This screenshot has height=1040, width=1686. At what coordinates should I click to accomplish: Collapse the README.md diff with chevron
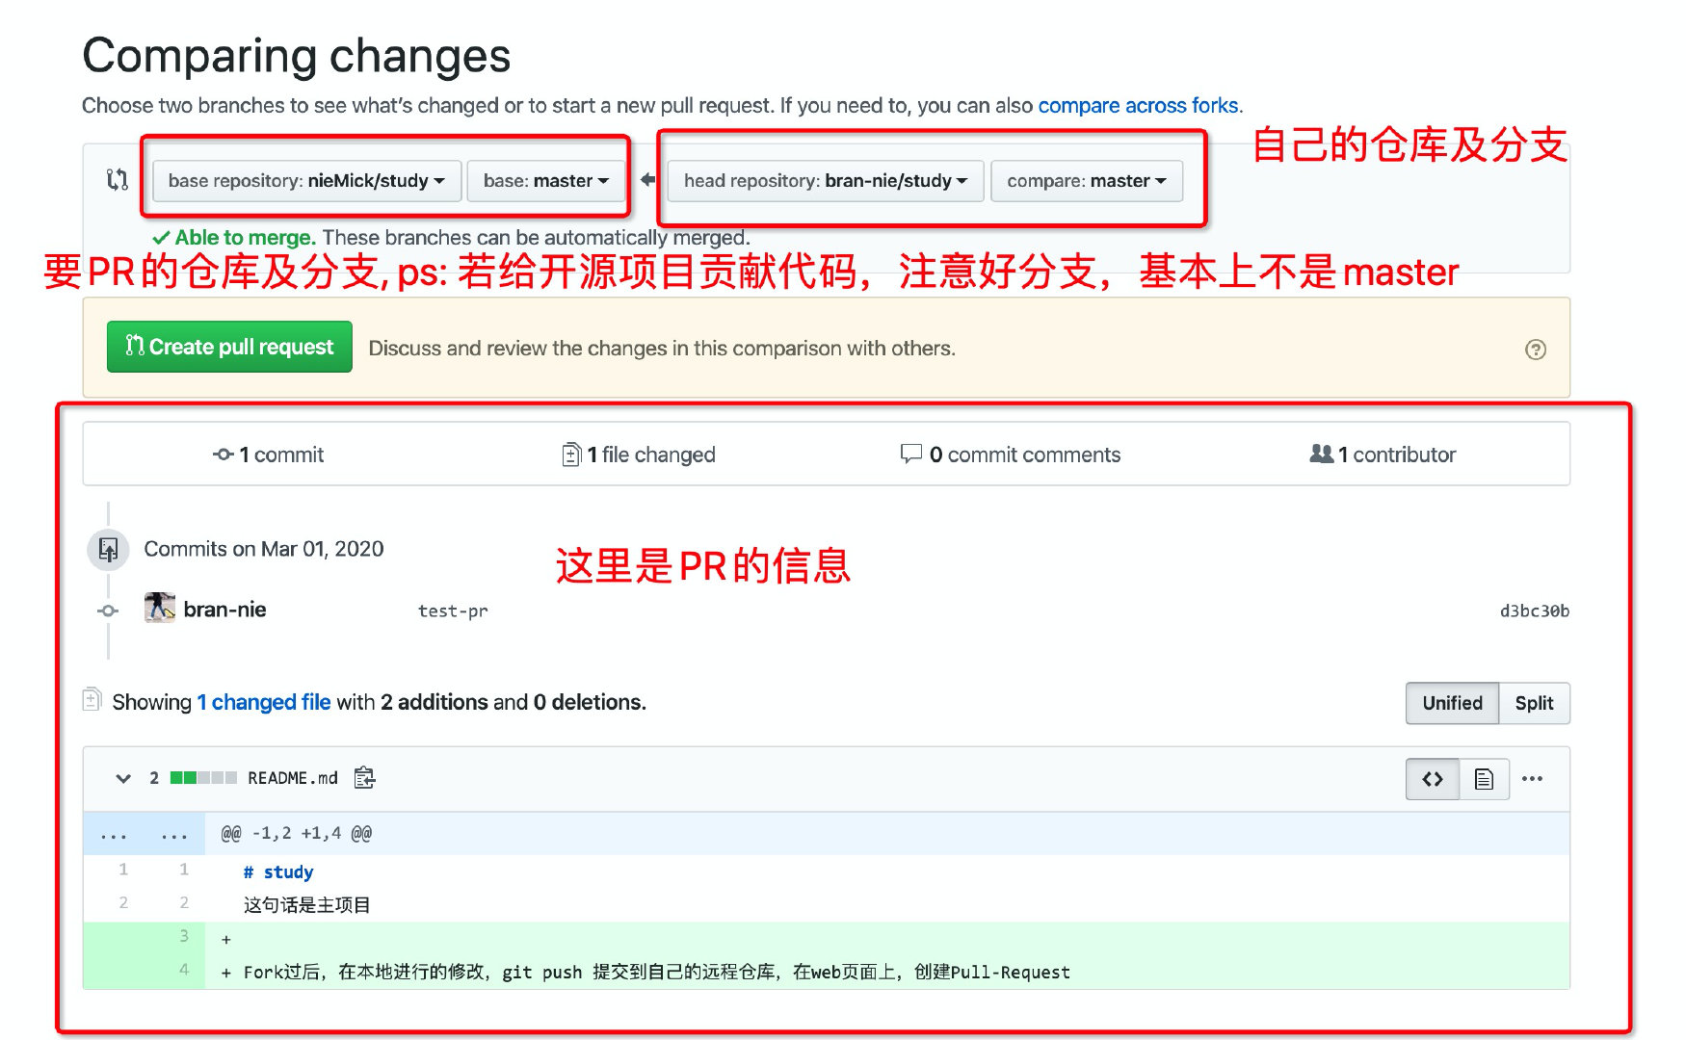coord(123,778)
